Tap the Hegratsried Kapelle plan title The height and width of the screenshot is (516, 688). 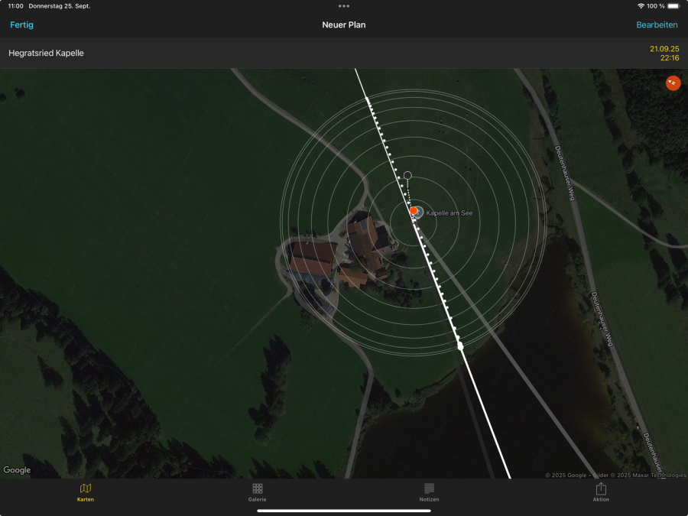tap(46, 53)
